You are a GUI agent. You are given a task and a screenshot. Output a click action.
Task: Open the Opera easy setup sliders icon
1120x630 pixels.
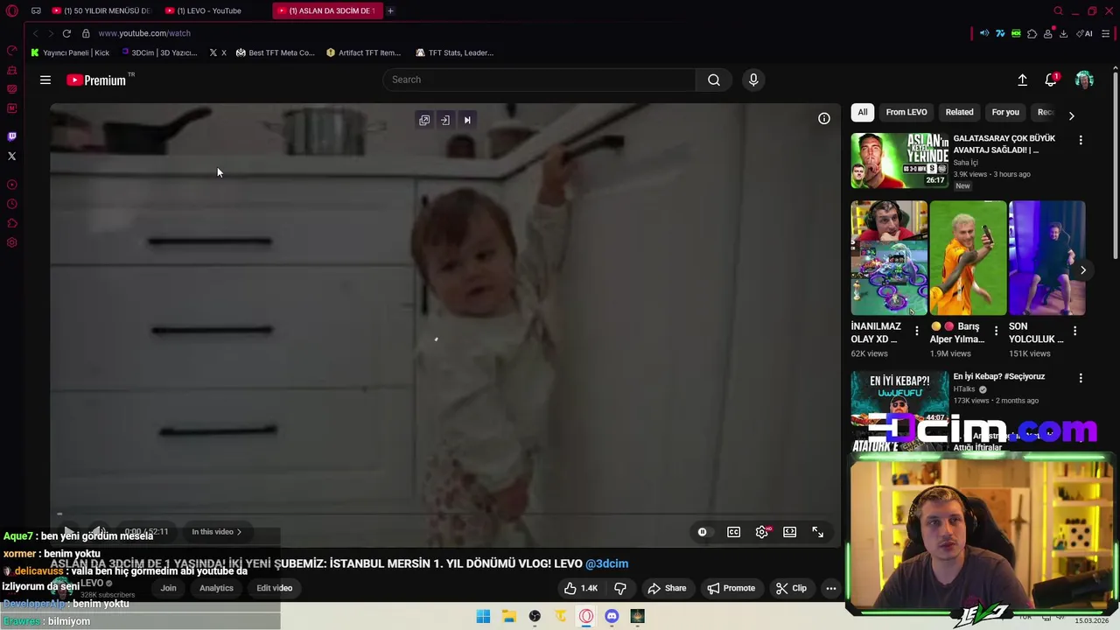1106,33
